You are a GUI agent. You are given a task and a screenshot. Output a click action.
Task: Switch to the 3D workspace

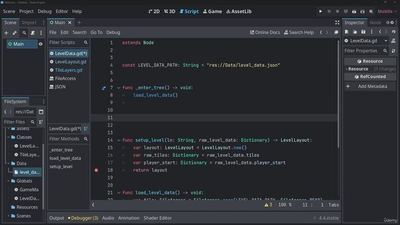pos(169,11)
